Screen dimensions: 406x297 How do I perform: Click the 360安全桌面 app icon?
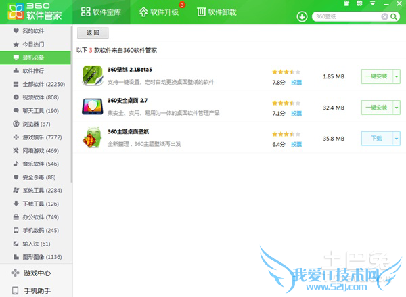coord(93,106)
